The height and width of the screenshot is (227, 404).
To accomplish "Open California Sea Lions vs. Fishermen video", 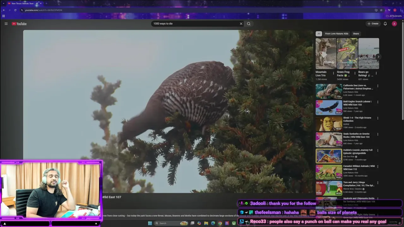I will [358, 87].
